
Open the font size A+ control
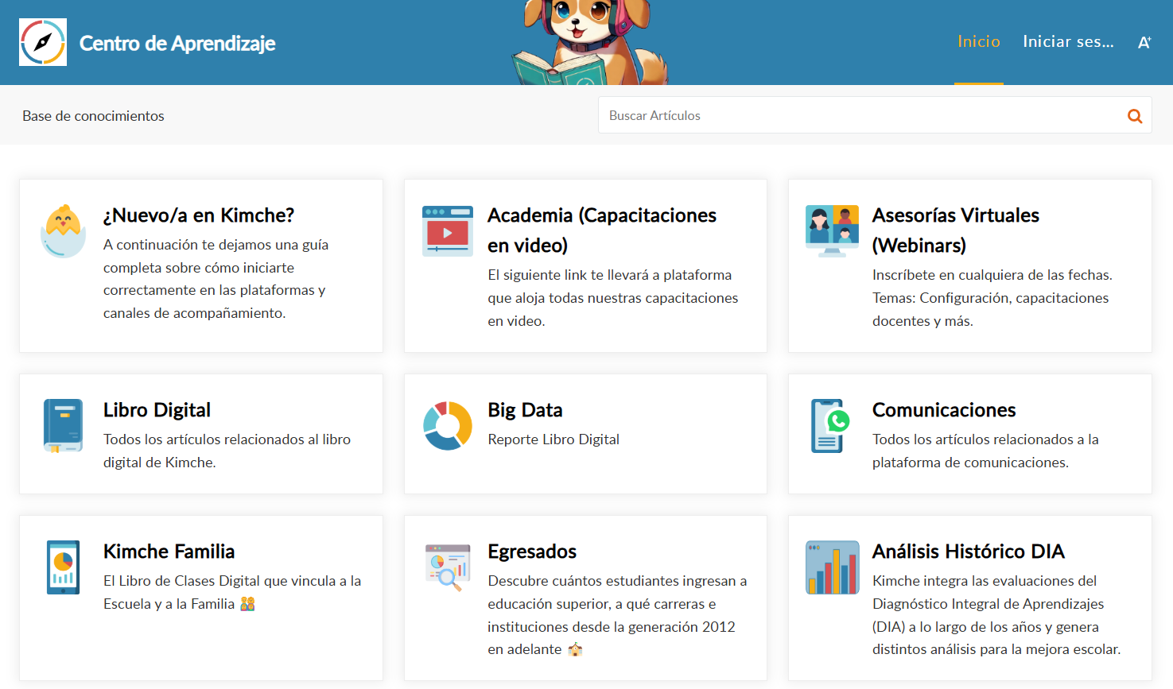(x=1144, y=42)
